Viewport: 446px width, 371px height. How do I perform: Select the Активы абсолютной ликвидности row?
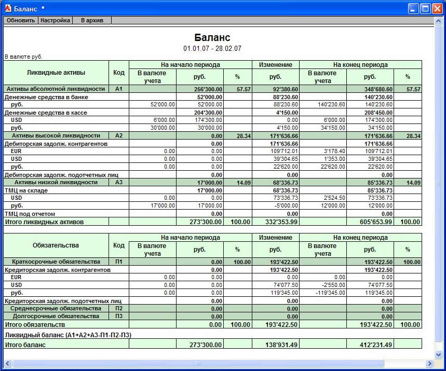click(x=213, y=89)
